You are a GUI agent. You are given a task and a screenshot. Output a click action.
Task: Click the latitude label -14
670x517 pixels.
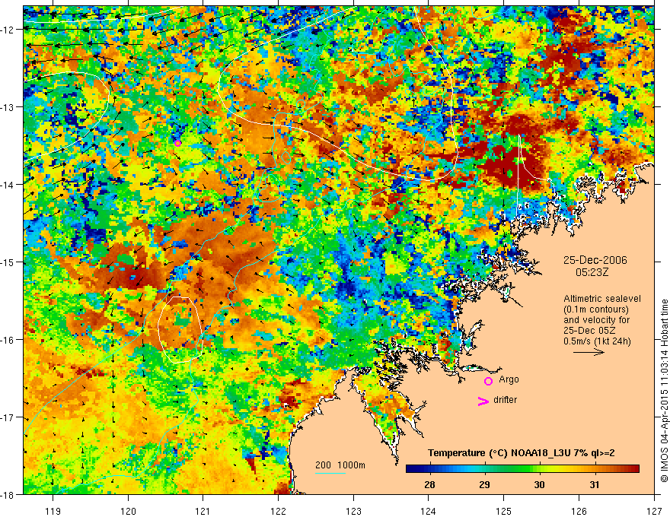tap(8, 184)
